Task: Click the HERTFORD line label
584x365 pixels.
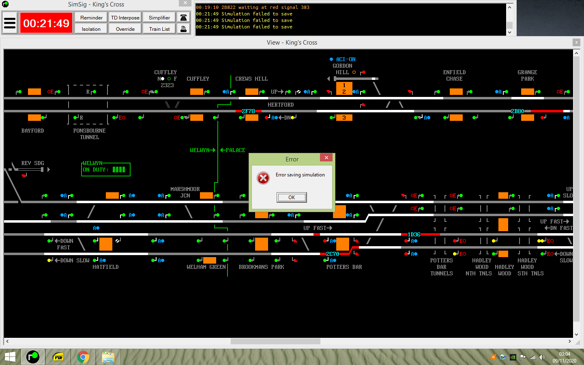Action: 281,105
